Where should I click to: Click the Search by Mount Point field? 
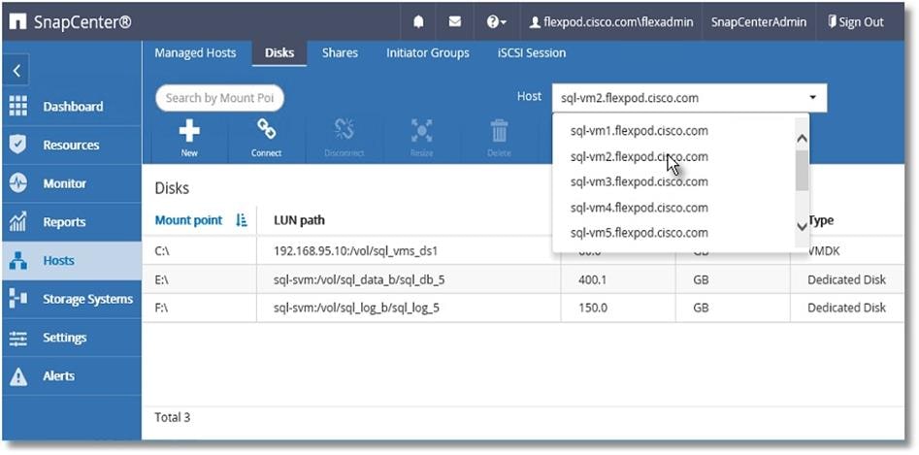tap(219, 98)
